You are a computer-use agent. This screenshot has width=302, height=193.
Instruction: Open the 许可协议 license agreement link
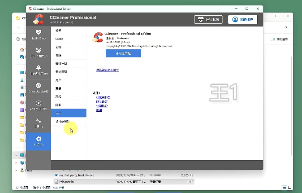102,106
